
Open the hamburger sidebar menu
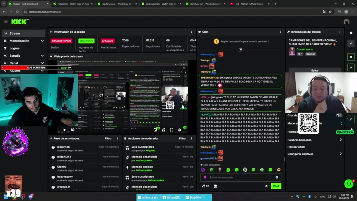point(6,22)
